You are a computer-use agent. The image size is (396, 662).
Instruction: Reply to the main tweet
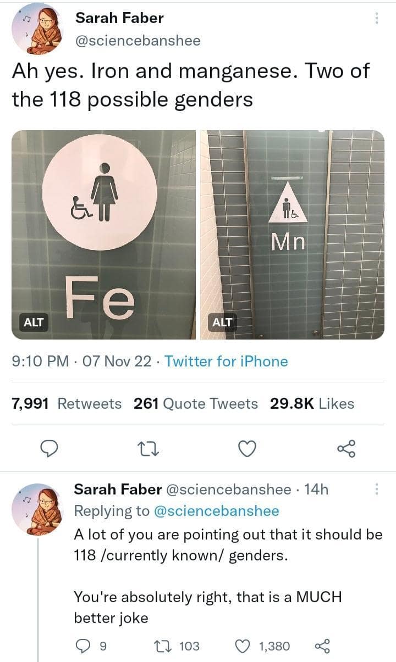[50, 449]
